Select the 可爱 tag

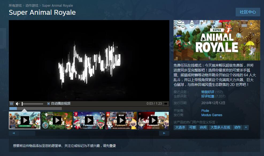193,127
